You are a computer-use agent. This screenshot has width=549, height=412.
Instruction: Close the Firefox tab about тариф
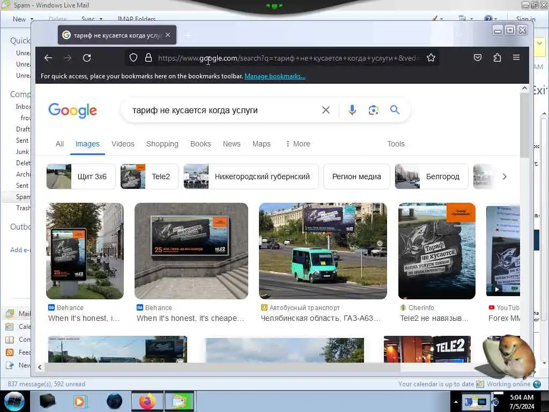point(168,35)
